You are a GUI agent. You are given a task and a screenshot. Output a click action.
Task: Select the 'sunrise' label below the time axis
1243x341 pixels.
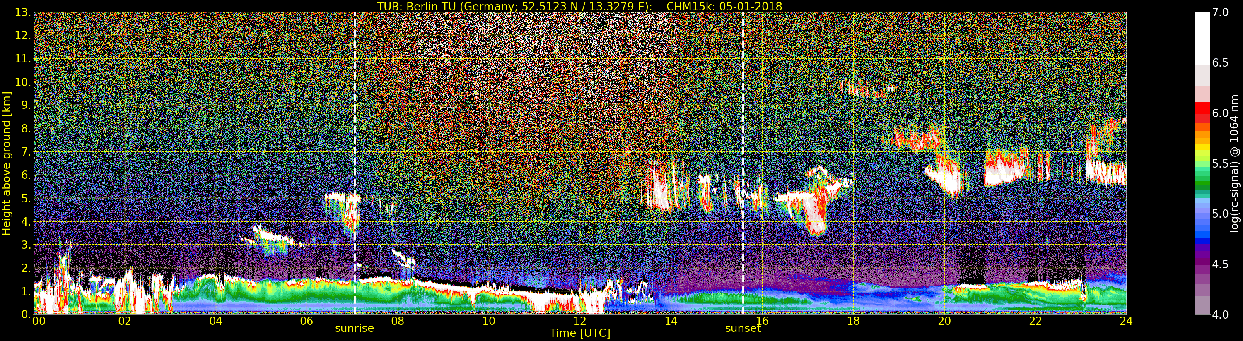[355, 328]
